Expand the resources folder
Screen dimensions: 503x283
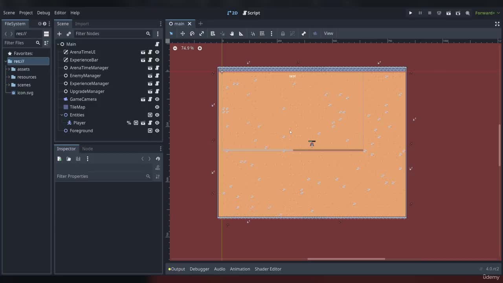point(9,77)
